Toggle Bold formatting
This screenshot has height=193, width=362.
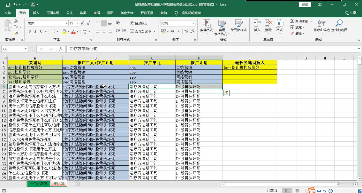(x=29, y=31)
